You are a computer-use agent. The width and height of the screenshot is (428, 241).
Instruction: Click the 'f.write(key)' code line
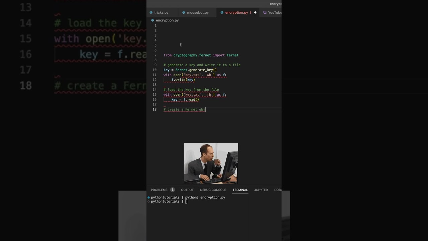click(183, 80)
